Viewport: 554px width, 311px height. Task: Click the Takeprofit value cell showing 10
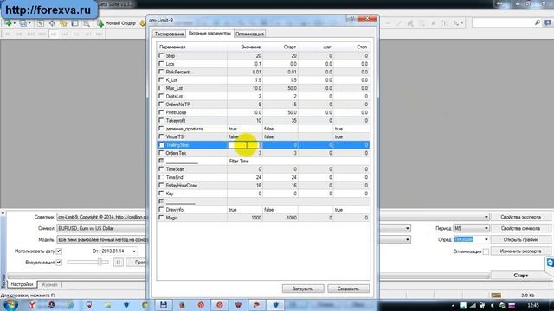tap(244, 121)
